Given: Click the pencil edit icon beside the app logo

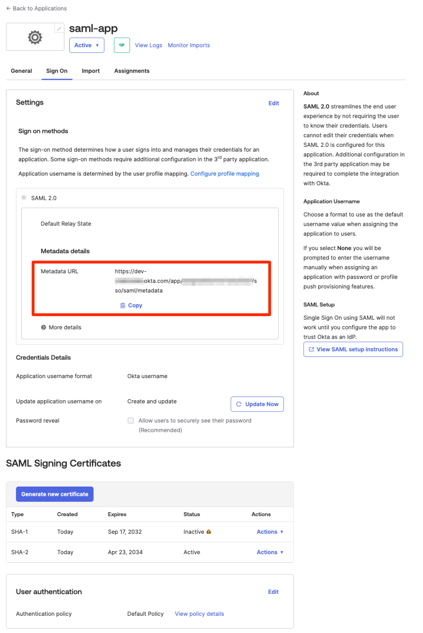Looking at the screenshot, I should tap(59, 28).
